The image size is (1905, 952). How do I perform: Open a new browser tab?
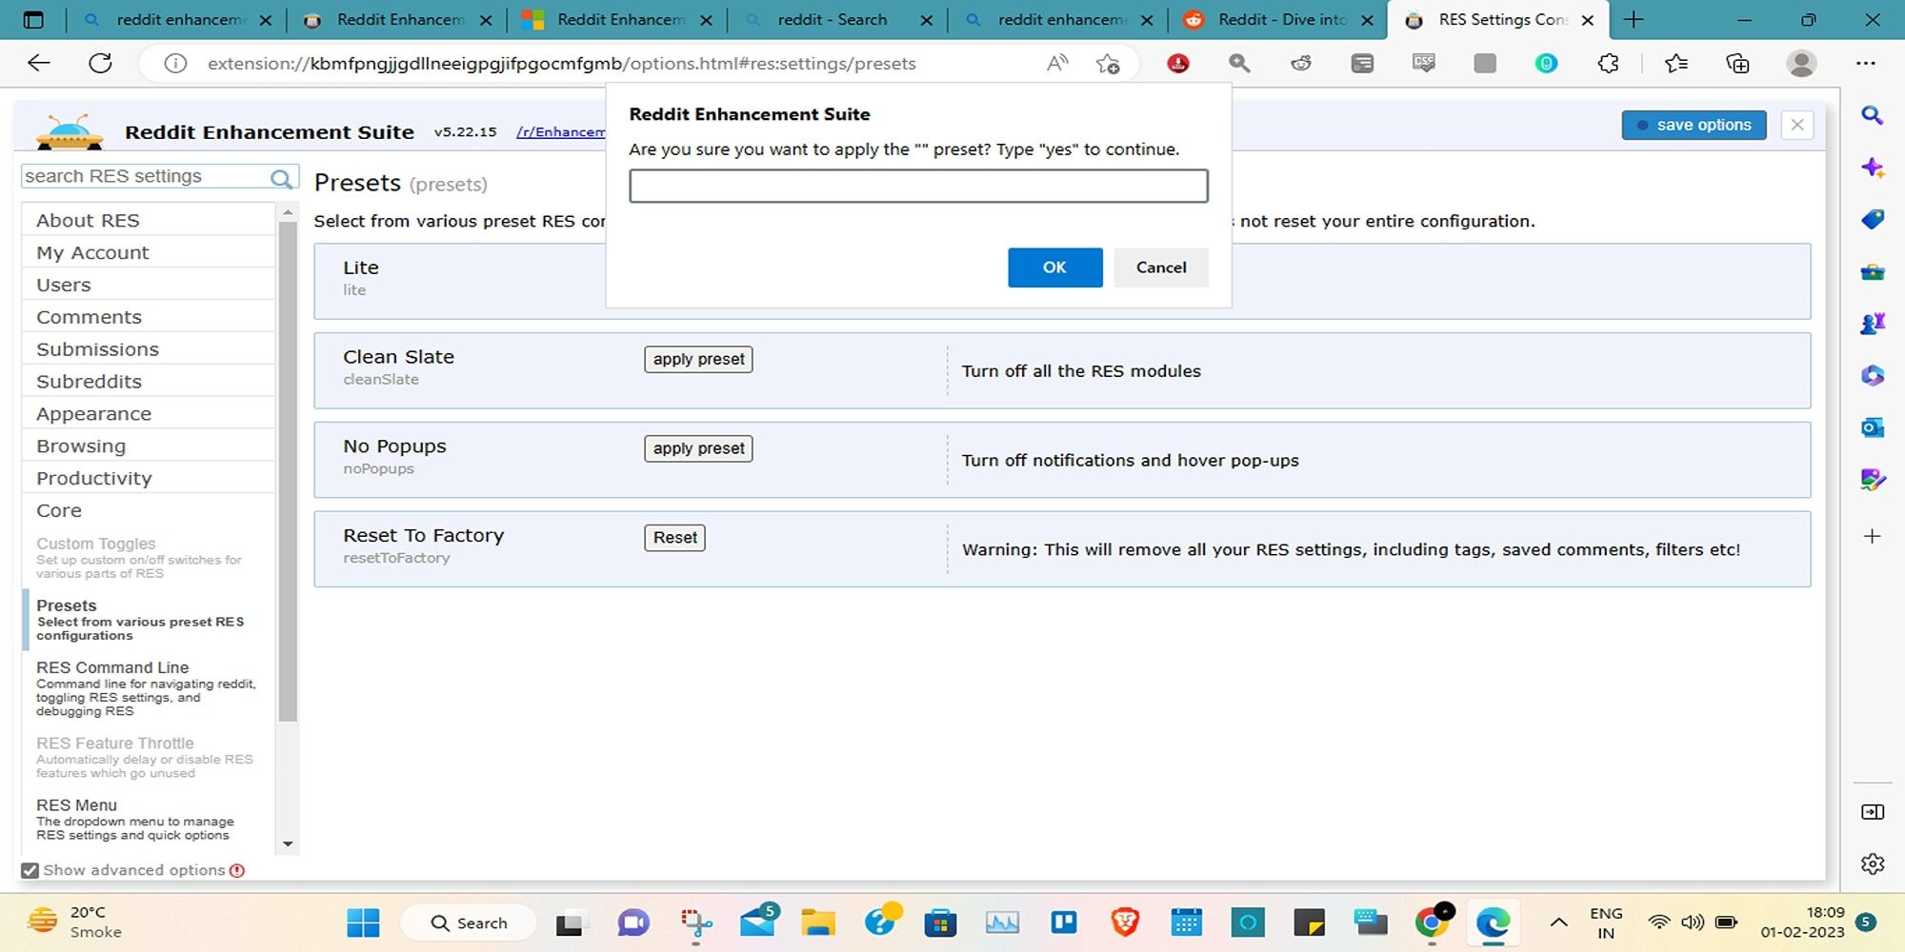(x=1634, y=19)
